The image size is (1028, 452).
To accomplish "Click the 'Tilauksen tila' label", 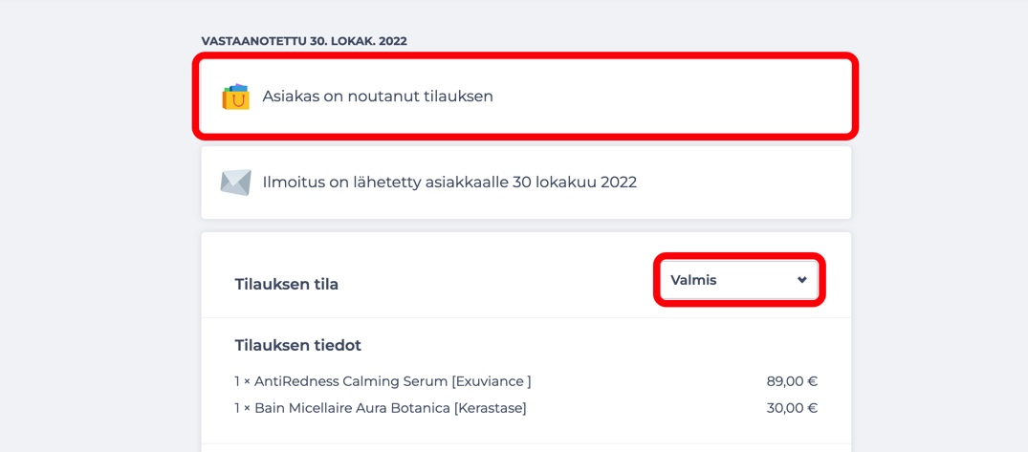I will [x=287, y=285].
